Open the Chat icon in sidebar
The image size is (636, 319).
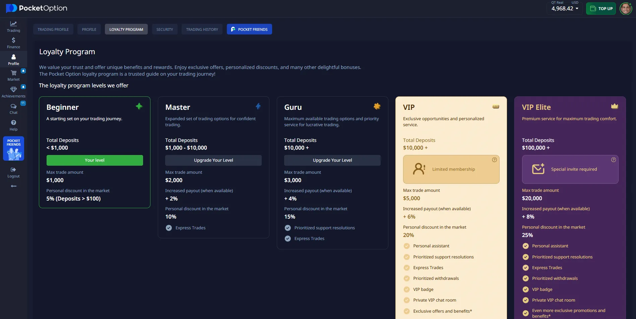(13, 106)
